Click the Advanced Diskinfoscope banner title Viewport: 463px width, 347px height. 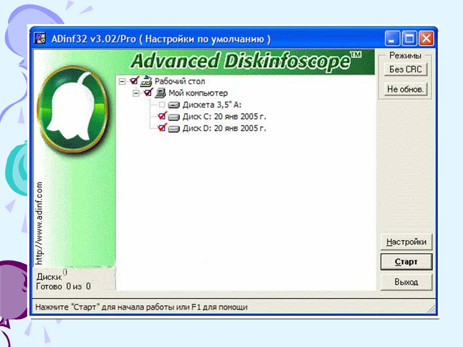point(246,61)
